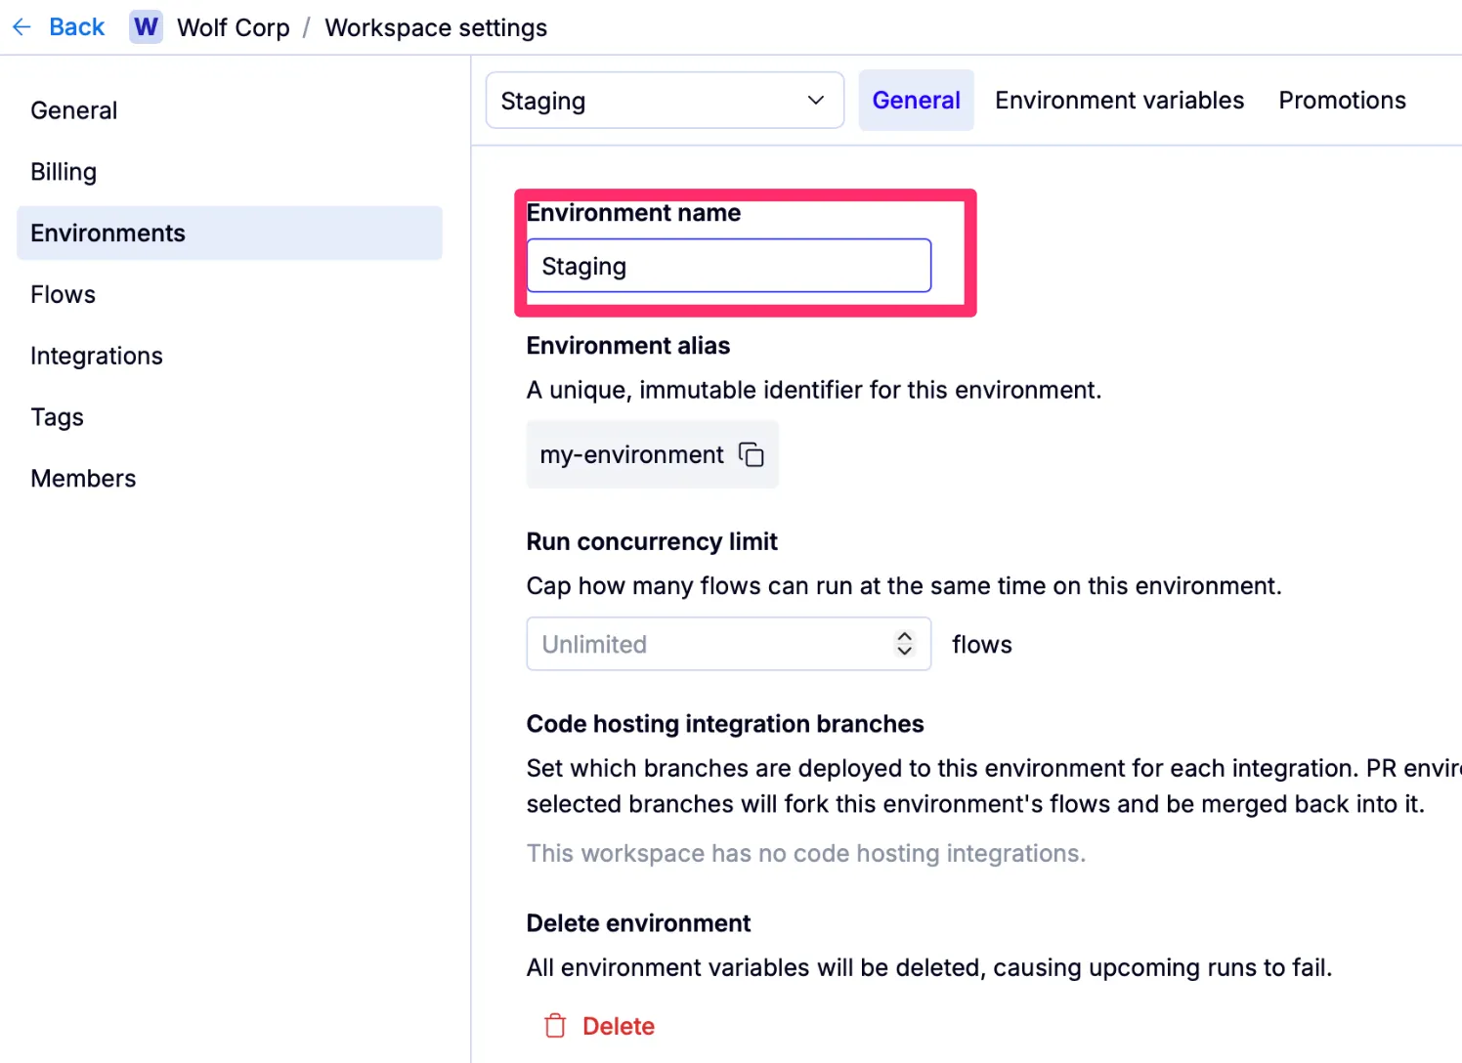
Task: Go to Billing settings
Action: [64, 172]
